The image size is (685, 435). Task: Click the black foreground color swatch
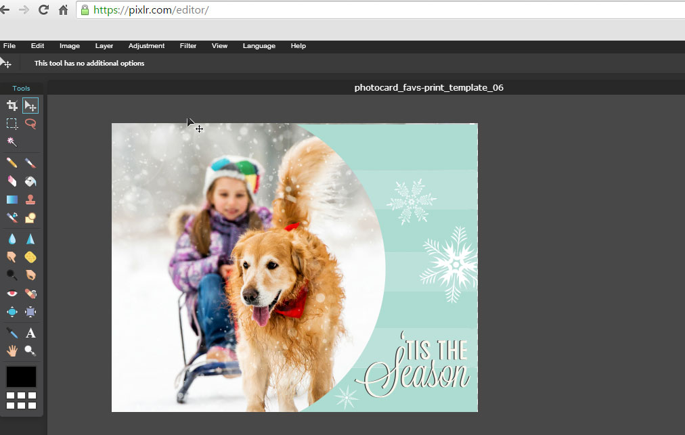22,377
